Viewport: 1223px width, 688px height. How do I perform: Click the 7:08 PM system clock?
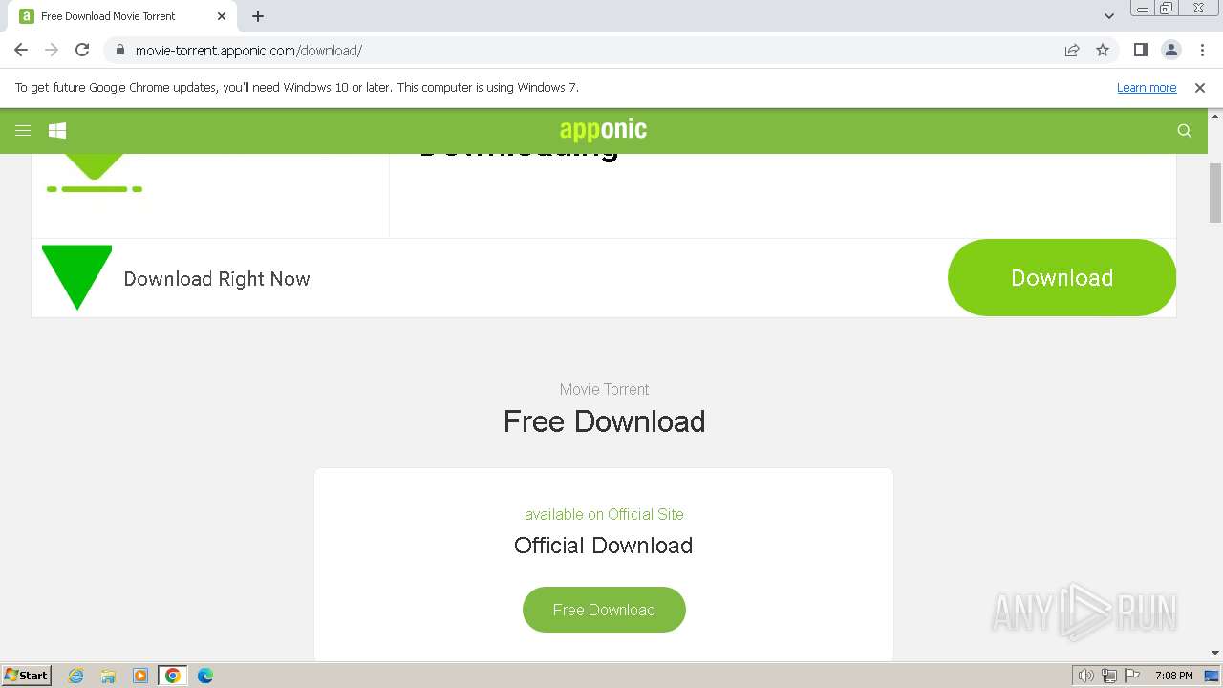coord(1173,676)
